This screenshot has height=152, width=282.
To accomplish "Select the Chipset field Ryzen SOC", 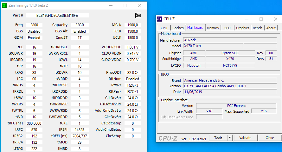I will tap(230, 53).
